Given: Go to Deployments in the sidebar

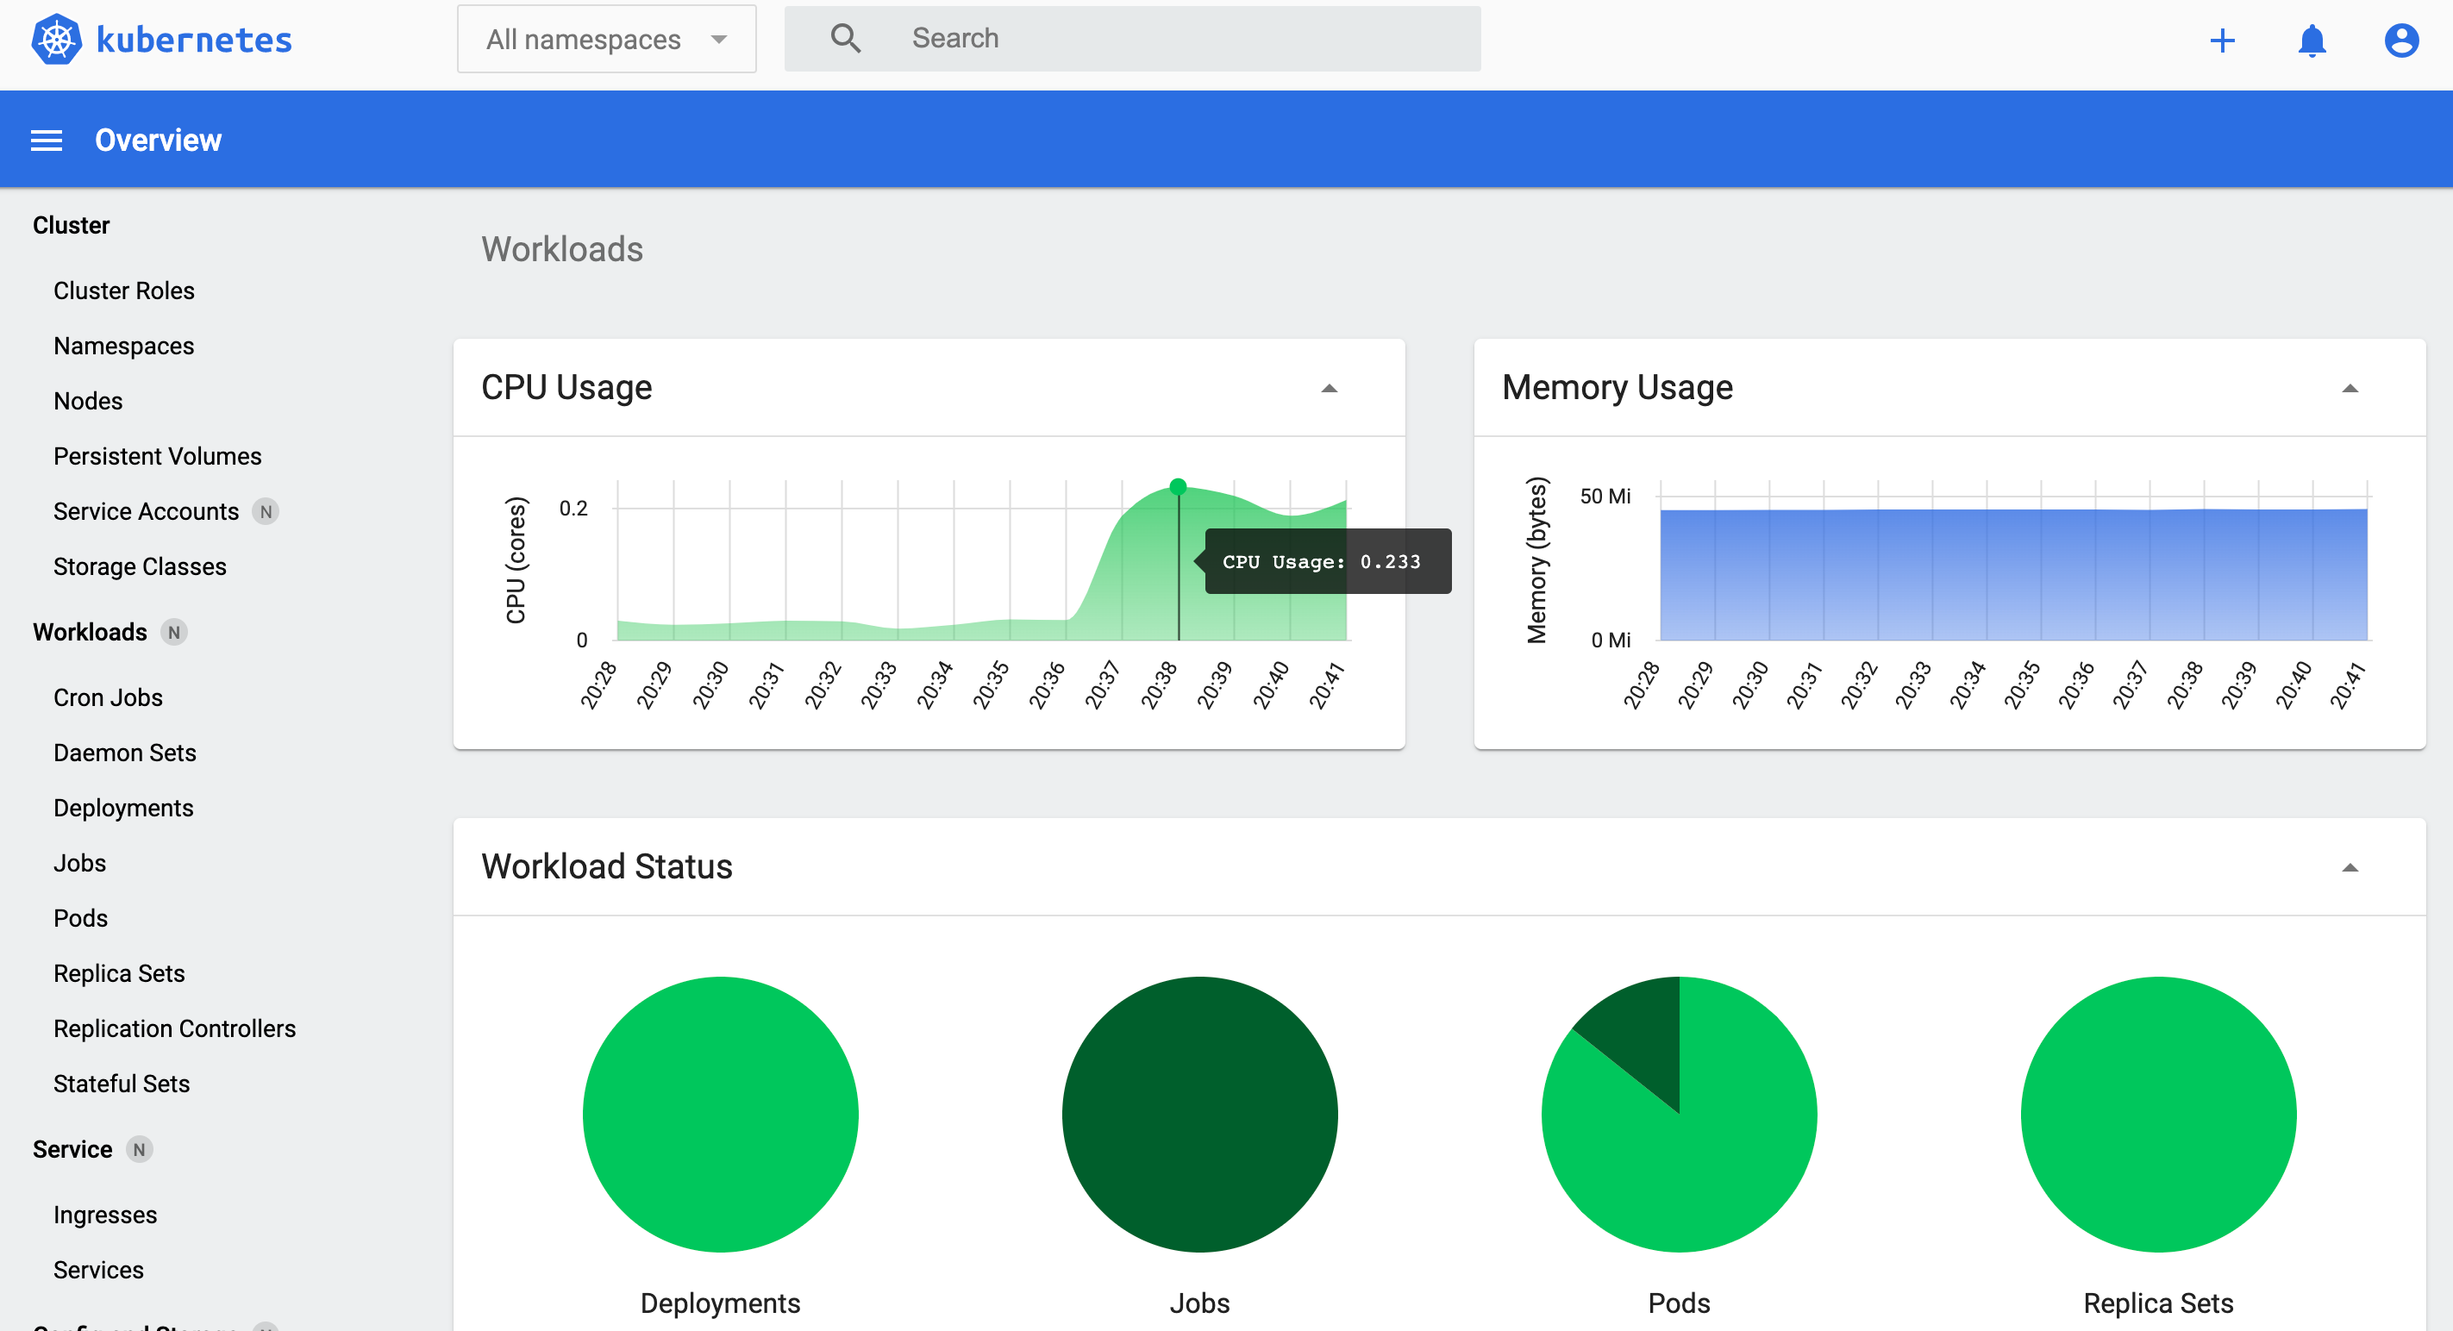Looking at the screenshot, I should tap(122, 808).
